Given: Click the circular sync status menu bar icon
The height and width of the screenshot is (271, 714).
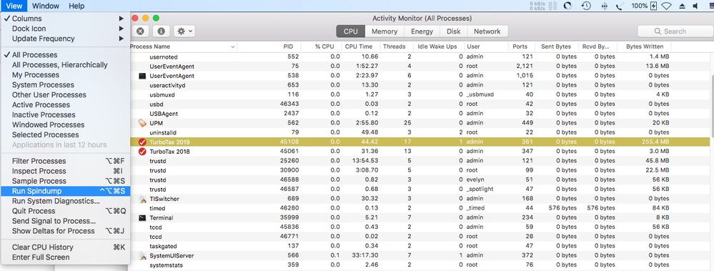Looking at the screenshot, I should pos(567,6).
